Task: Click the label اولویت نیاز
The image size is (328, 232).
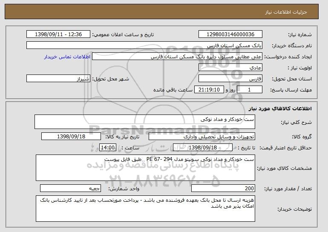Action: point(300,68)
